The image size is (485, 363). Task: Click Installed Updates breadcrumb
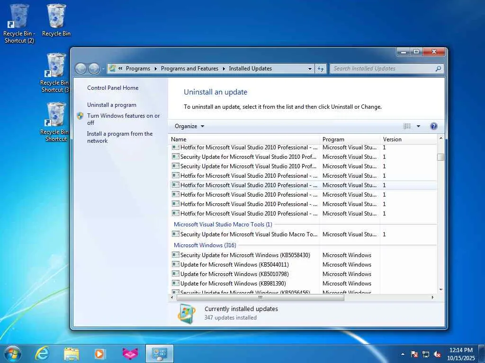(x=250, y=69)
